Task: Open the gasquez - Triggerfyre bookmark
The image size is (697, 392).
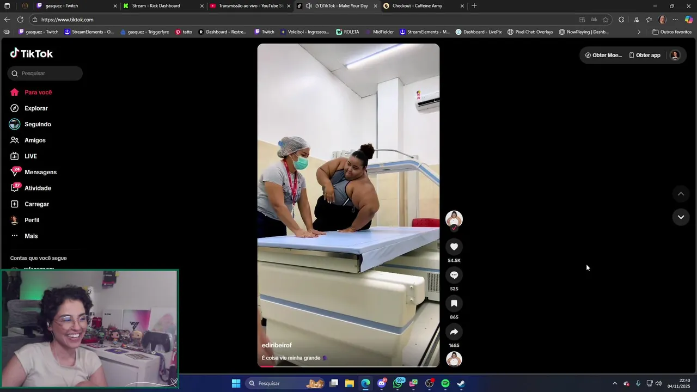Action: coord(145,32)
